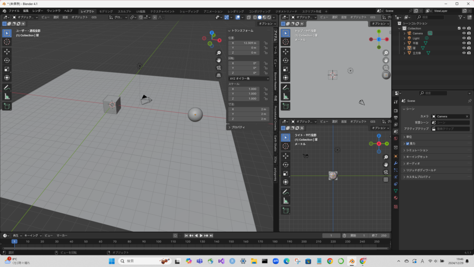Select the Rotate tool in main viewport
474x267 pixels.
point(7,60)
